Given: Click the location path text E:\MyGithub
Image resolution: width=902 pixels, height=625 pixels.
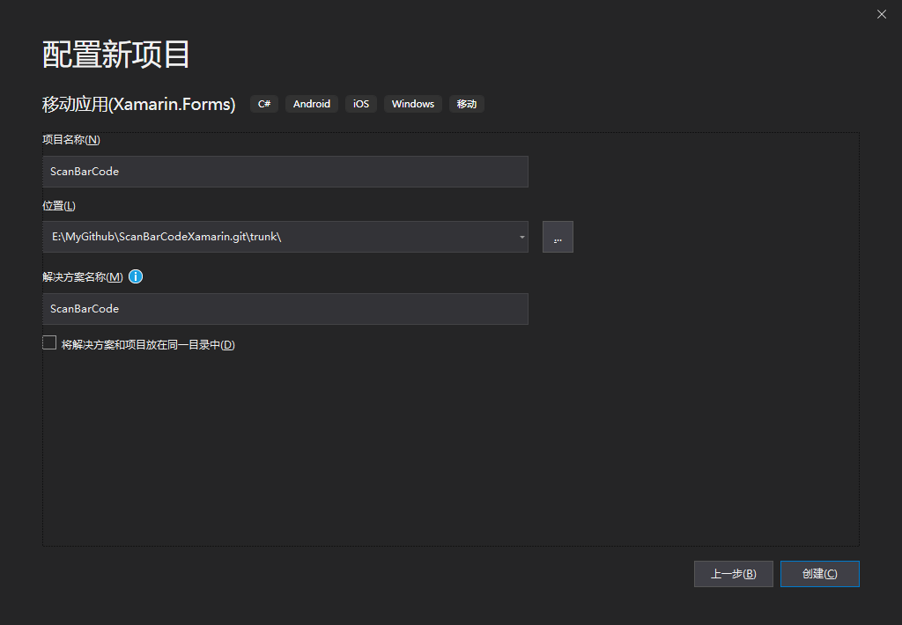Looking at the screenshot, I should click(x=166, y=237).
